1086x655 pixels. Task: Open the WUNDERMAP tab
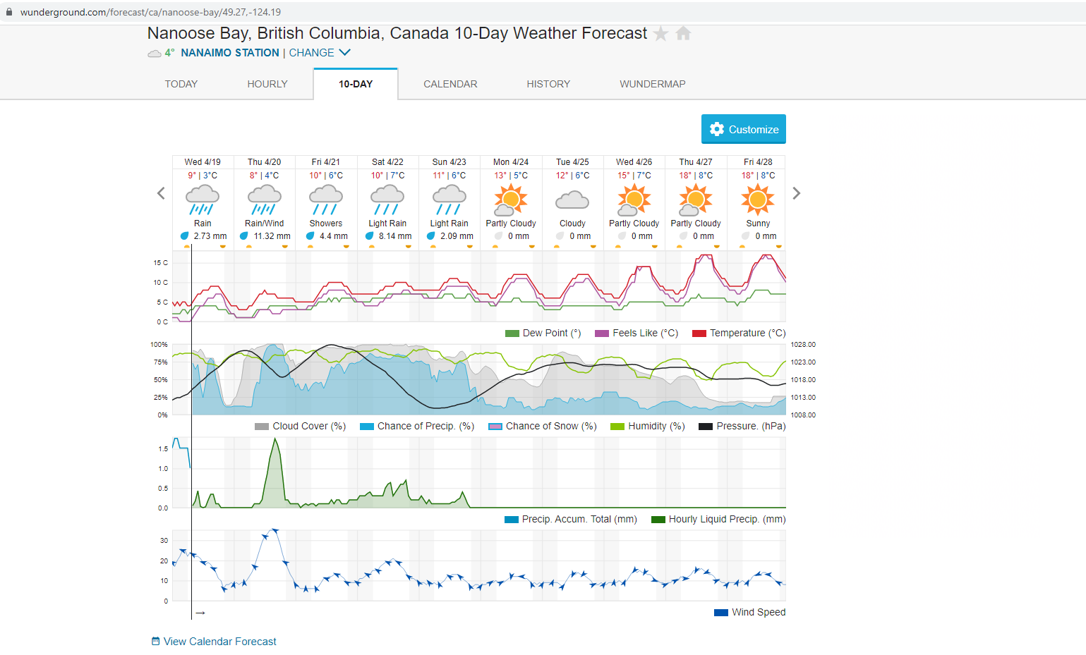653,84
